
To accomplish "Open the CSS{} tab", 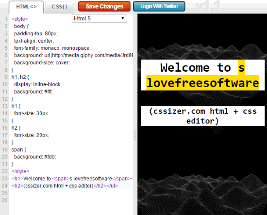I will pyautogui.click(x=59, y=7).
